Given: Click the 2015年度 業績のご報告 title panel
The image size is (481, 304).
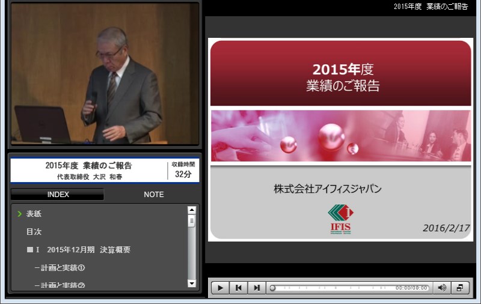Looking at the screenshot, I should tap(105, 171).
